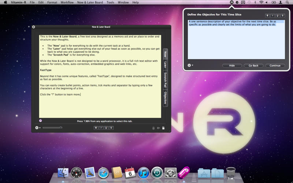
Task: Toggle bold in the Now & Later Board
Action: 96,128
